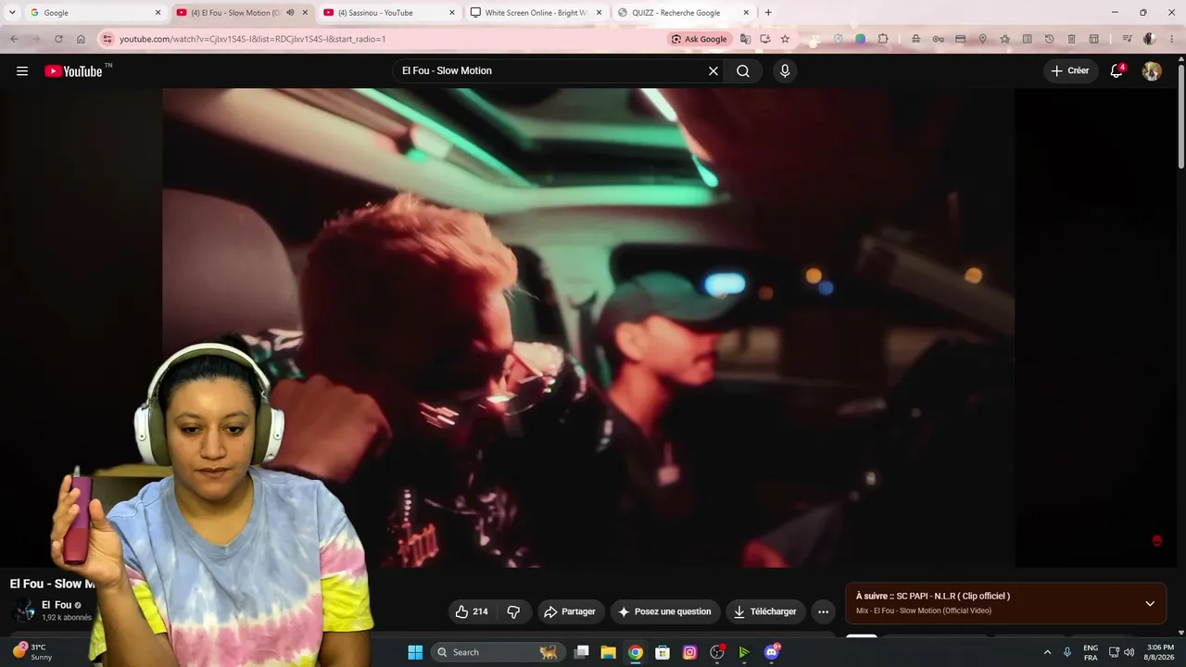Open Microsoft Store from the taskbar
The image size is (1186, 667).
coord(662,652)
